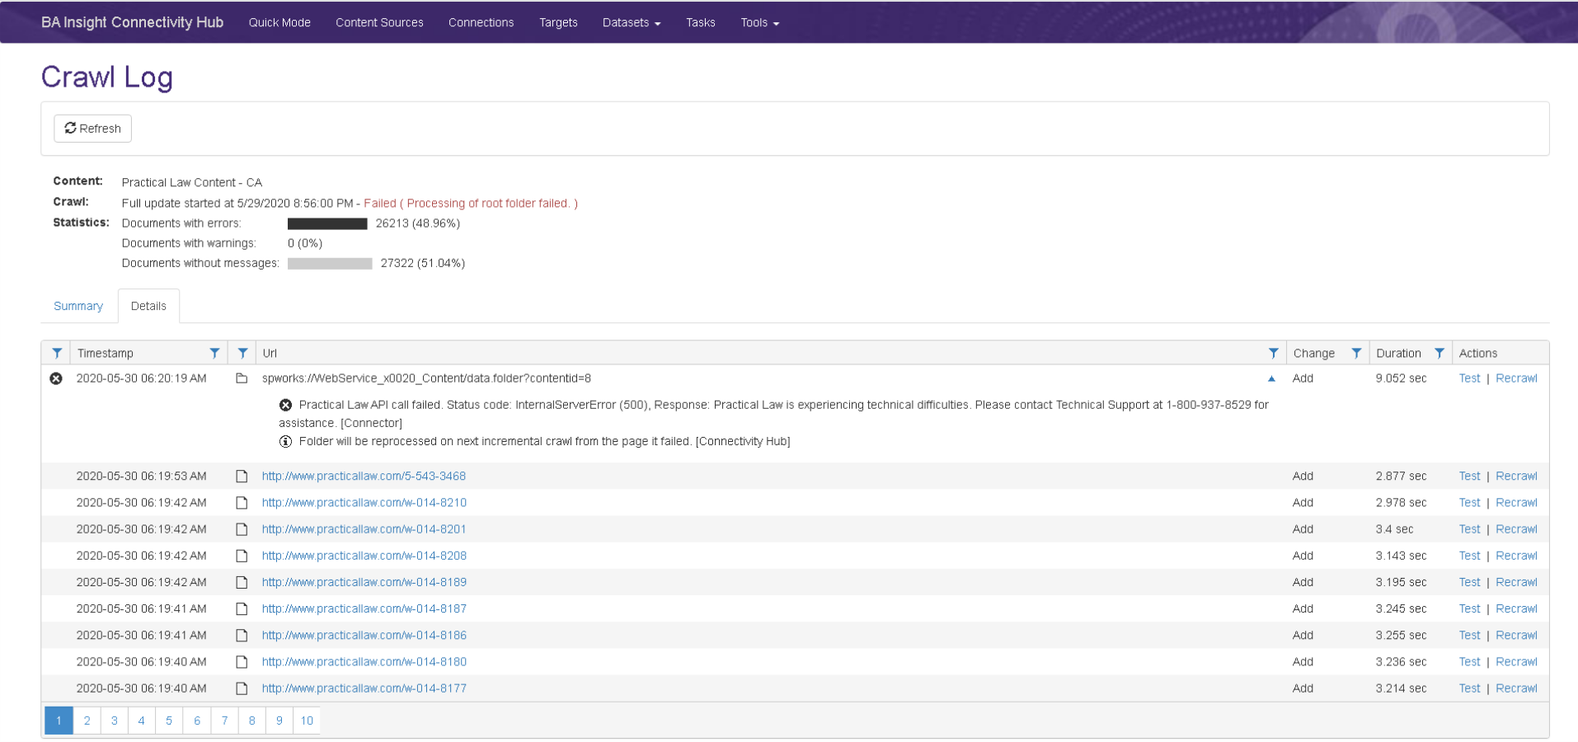The image size is (1578, 742).
Task: Filter the Url column
Action: [1273, 353]
